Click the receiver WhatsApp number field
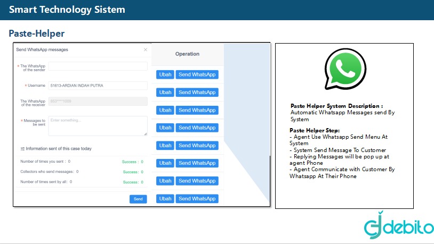Viewport: 434px width, 244px height. (98, 102)
